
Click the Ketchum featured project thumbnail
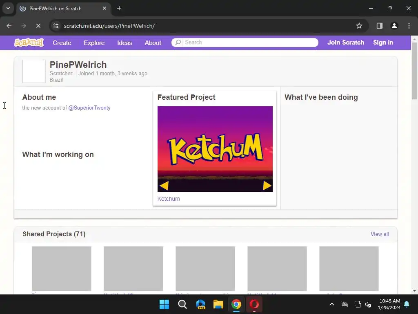(x=215, y=149)
